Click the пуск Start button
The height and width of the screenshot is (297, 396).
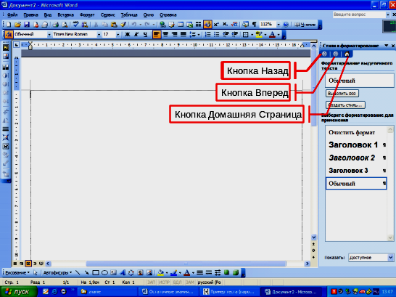click(19, 292)
